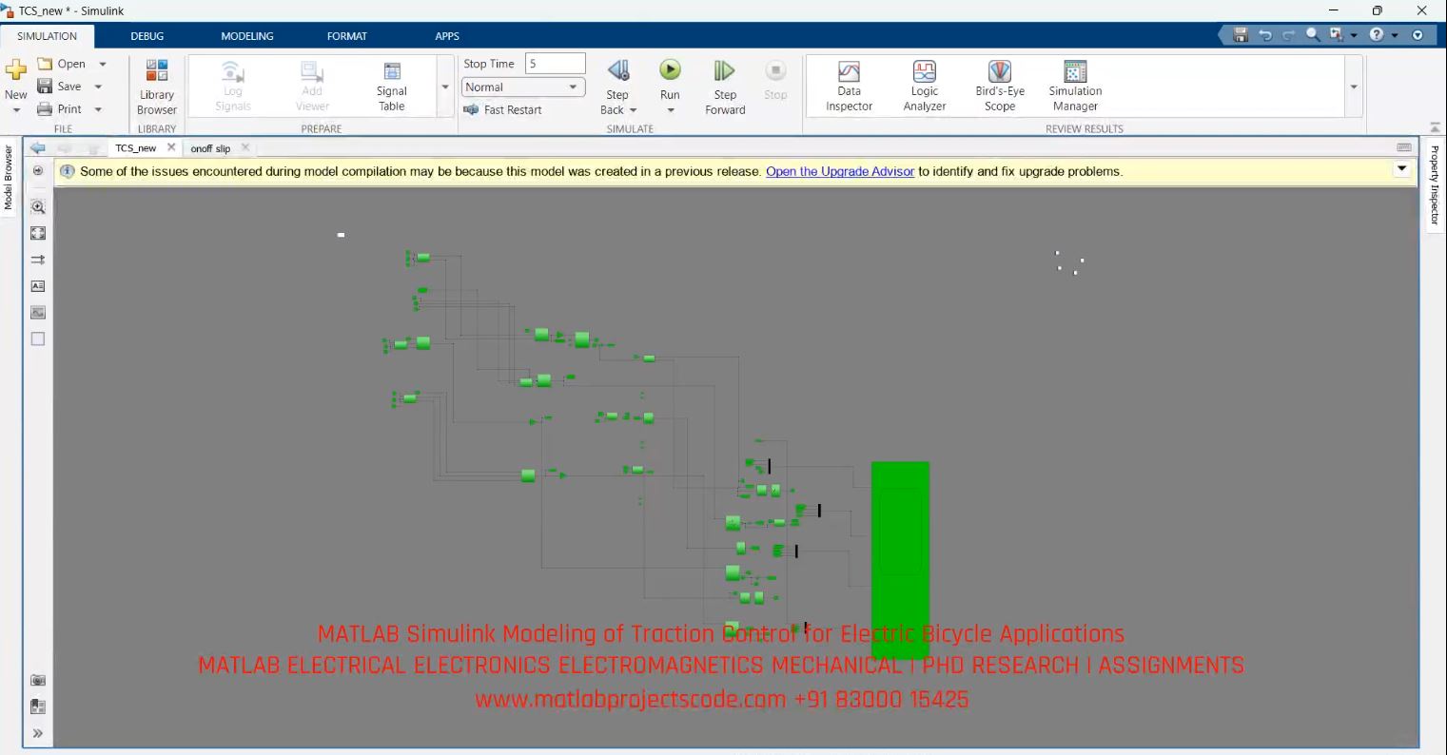Select the zoom tool in the model palette
Screen dimensions: 1447x755
click(37, 206)
